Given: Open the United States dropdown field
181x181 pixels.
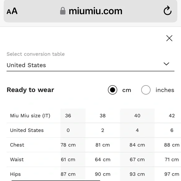Looking at the screenshot, I should tap(90, 65).
